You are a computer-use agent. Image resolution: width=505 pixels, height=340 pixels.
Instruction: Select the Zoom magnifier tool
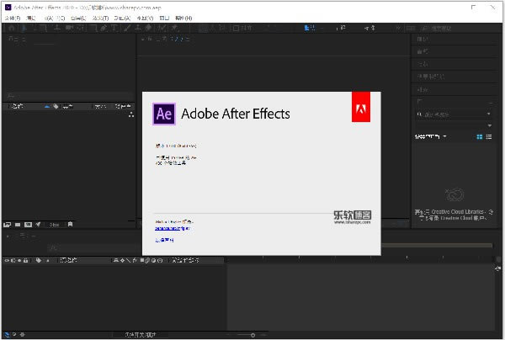[x=43, y=28]
